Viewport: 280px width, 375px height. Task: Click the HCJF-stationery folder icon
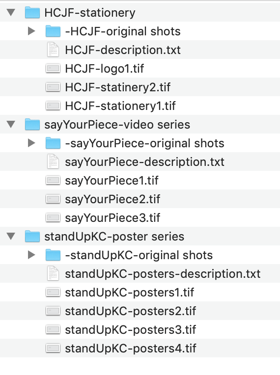32,12
